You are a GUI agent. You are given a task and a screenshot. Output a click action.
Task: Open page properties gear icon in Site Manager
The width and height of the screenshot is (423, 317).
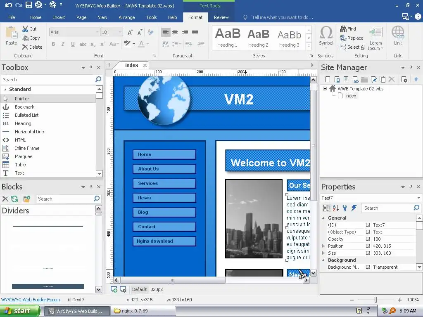[x=404, y=79]
